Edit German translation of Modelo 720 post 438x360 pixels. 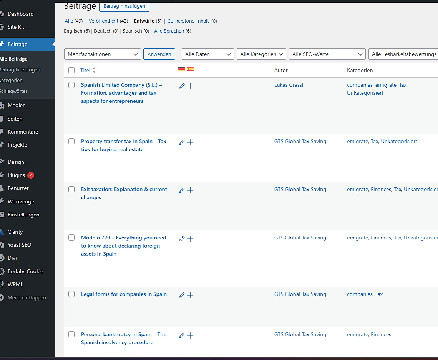[x=182, y=239]
